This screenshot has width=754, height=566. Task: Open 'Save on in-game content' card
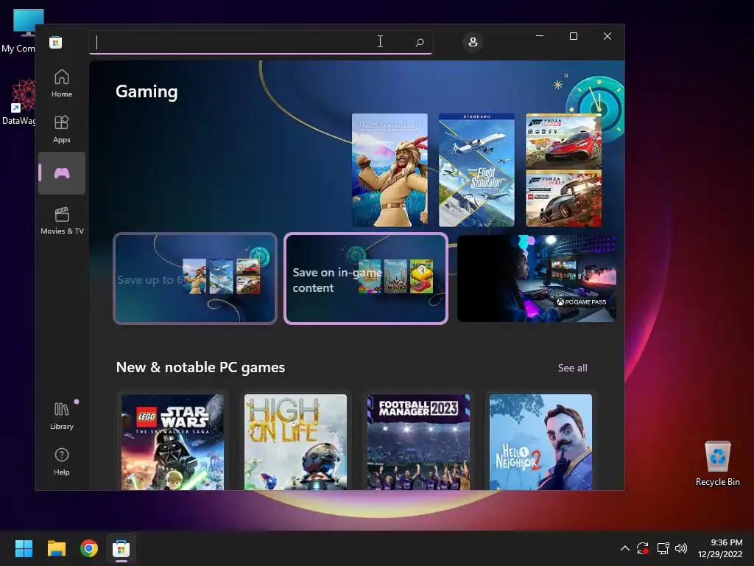click(x=366, y=278)
